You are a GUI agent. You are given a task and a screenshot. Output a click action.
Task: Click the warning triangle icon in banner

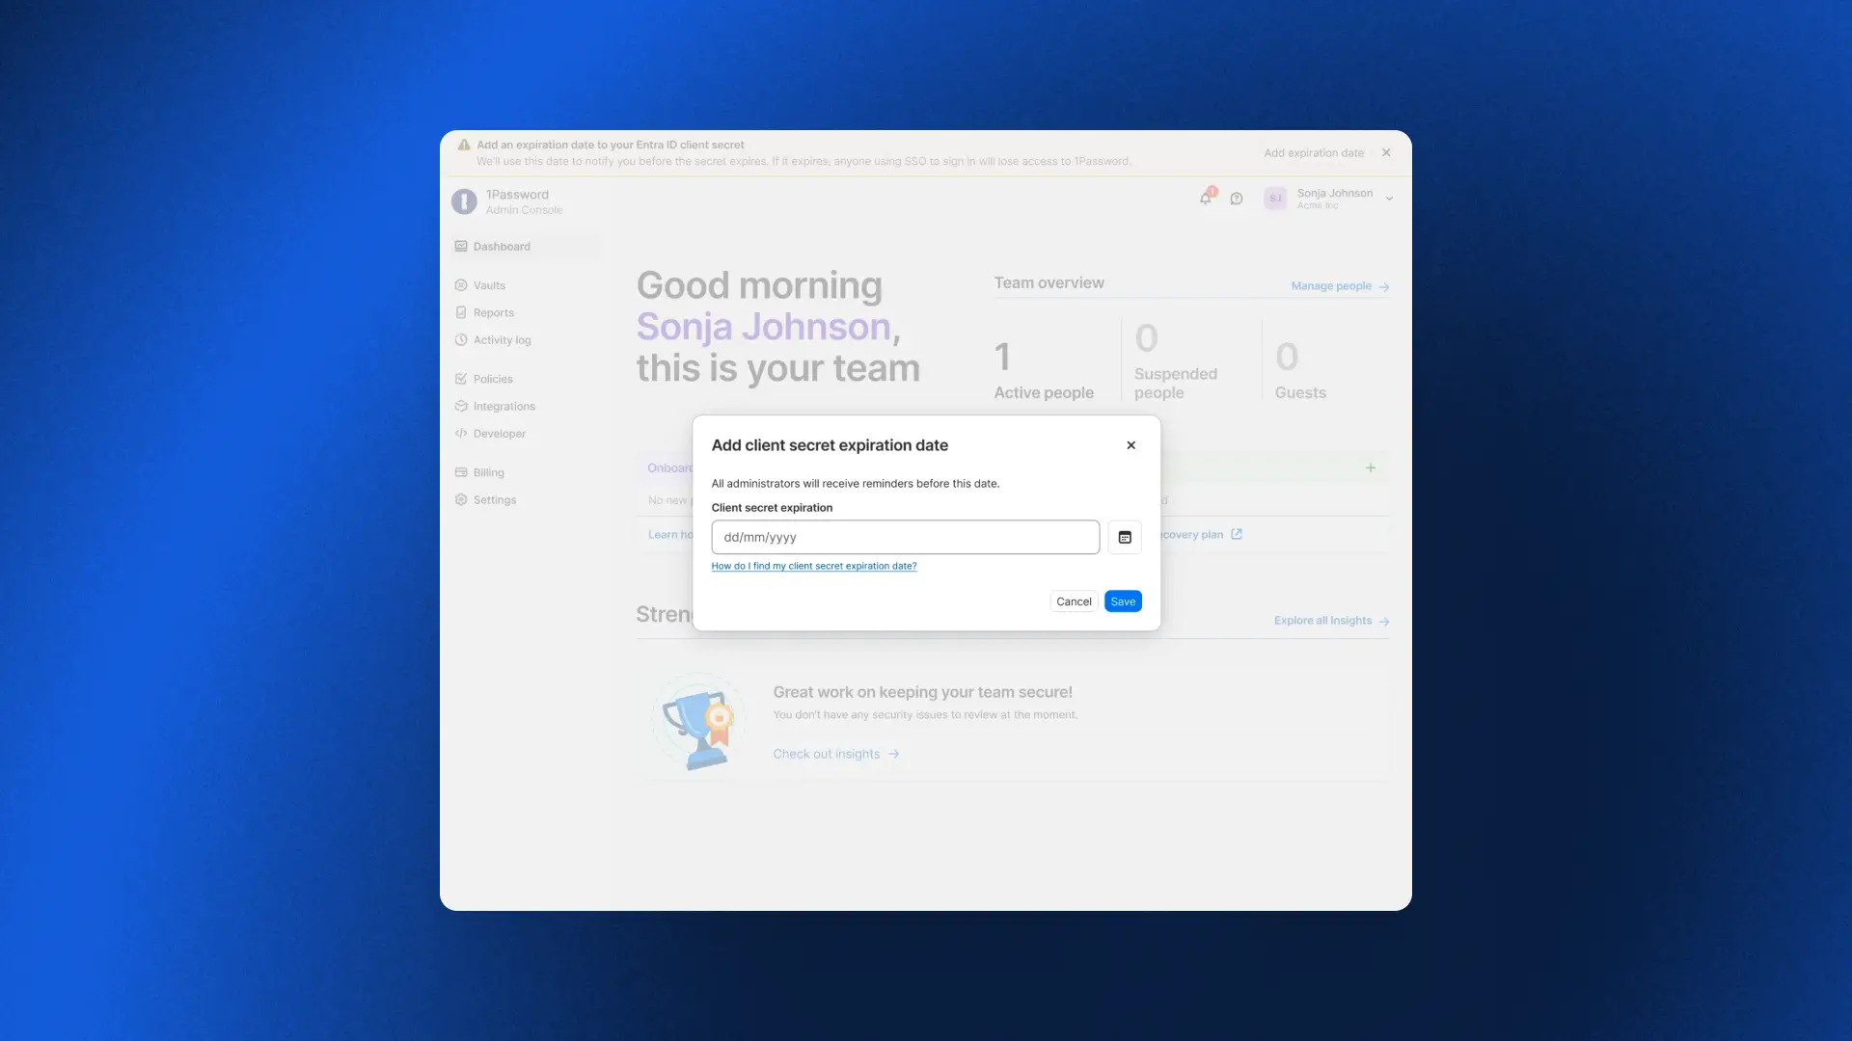(464, 145)
